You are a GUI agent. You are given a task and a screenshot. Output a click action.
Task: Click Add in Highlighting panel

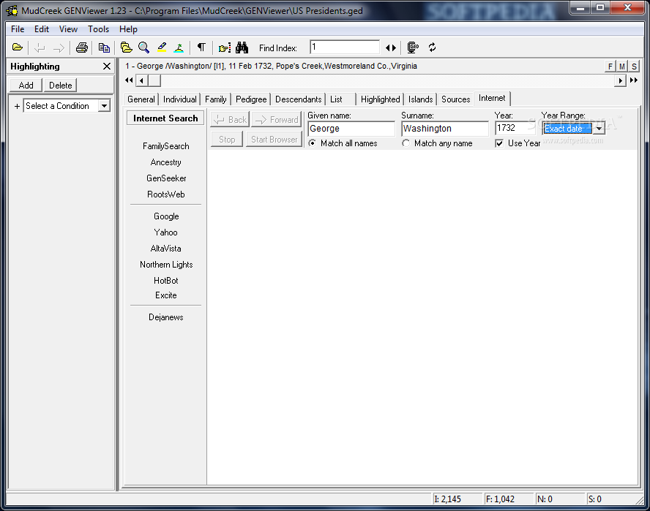(26, 86)
